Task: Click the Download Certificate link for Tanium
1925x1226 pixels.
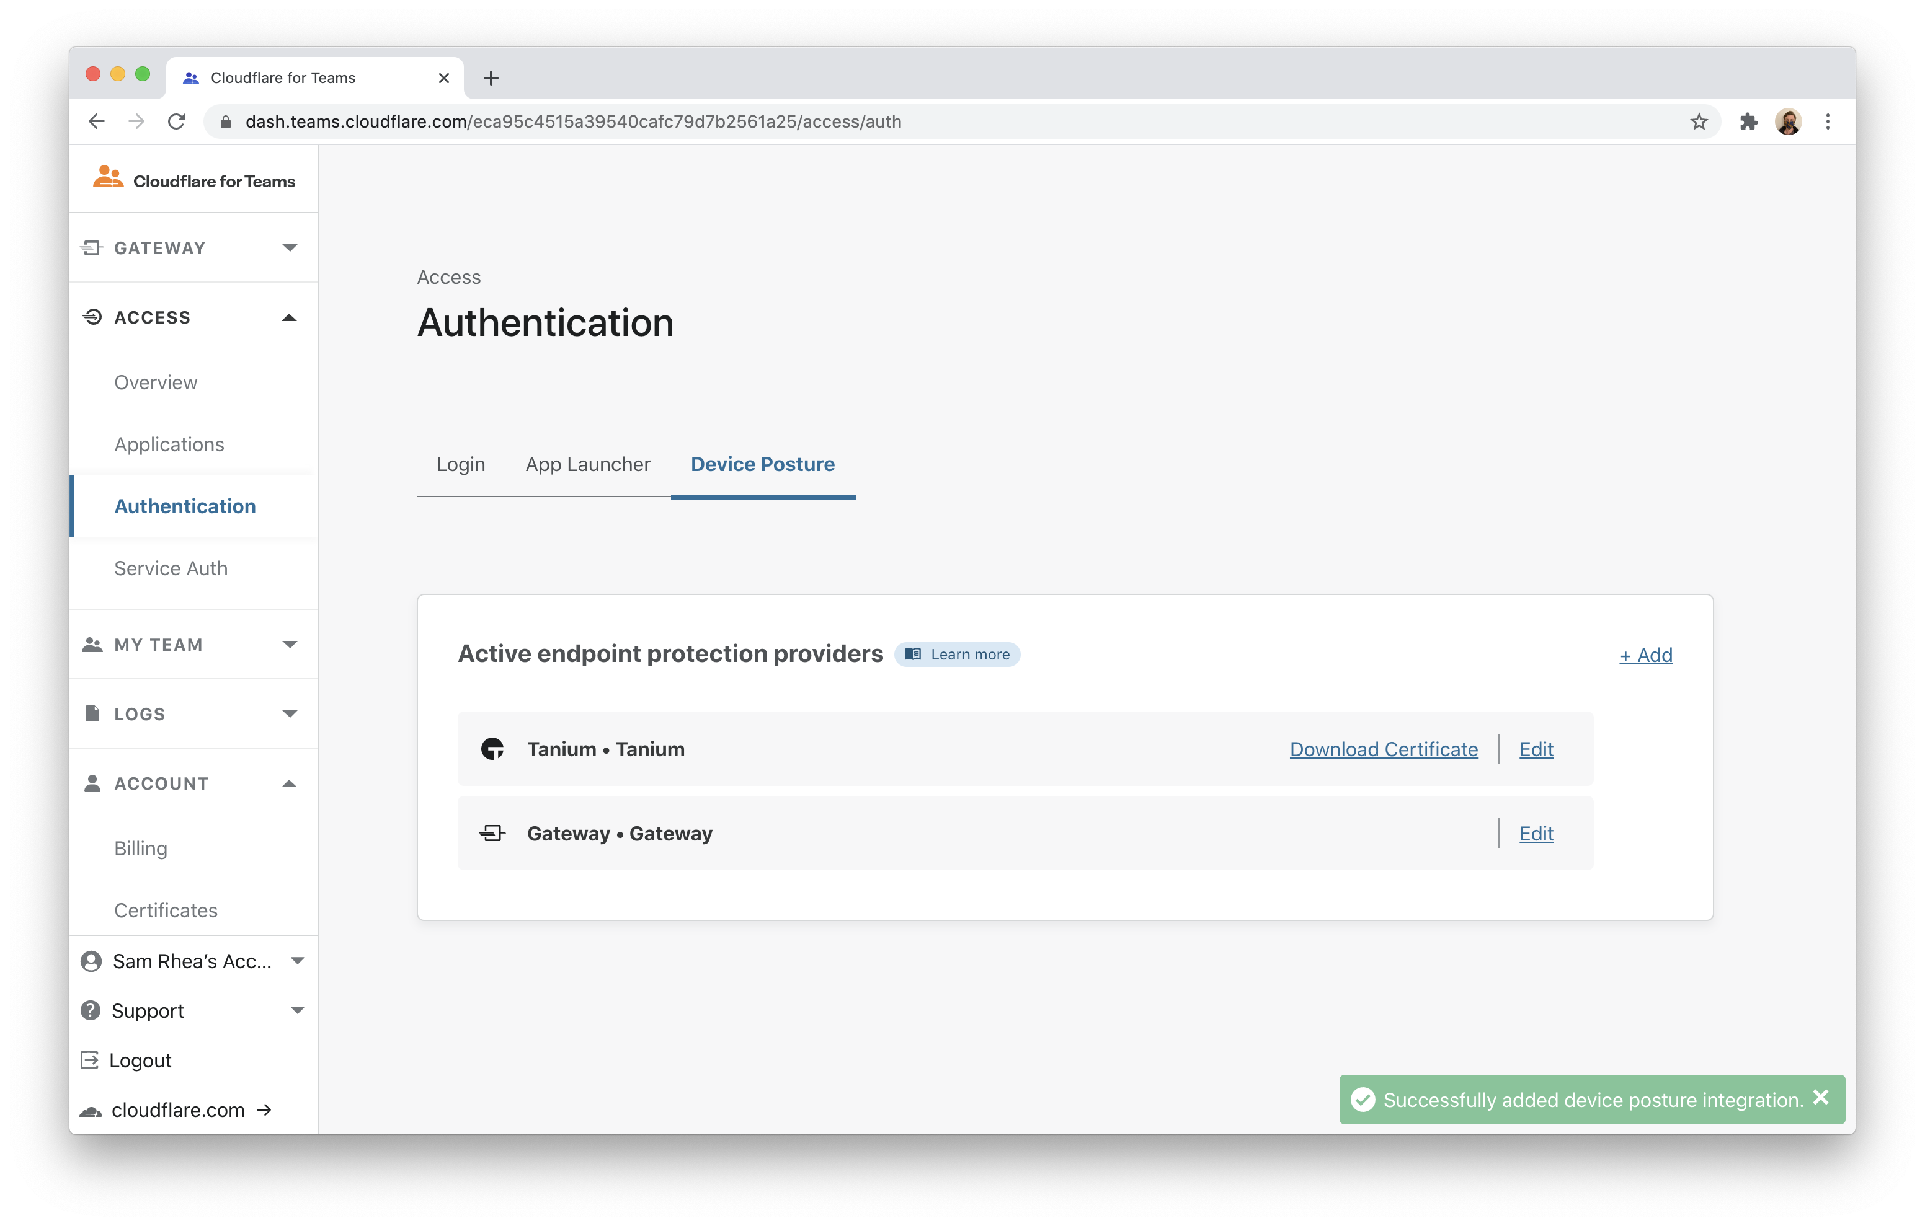Action: [x=1383, y=749]
